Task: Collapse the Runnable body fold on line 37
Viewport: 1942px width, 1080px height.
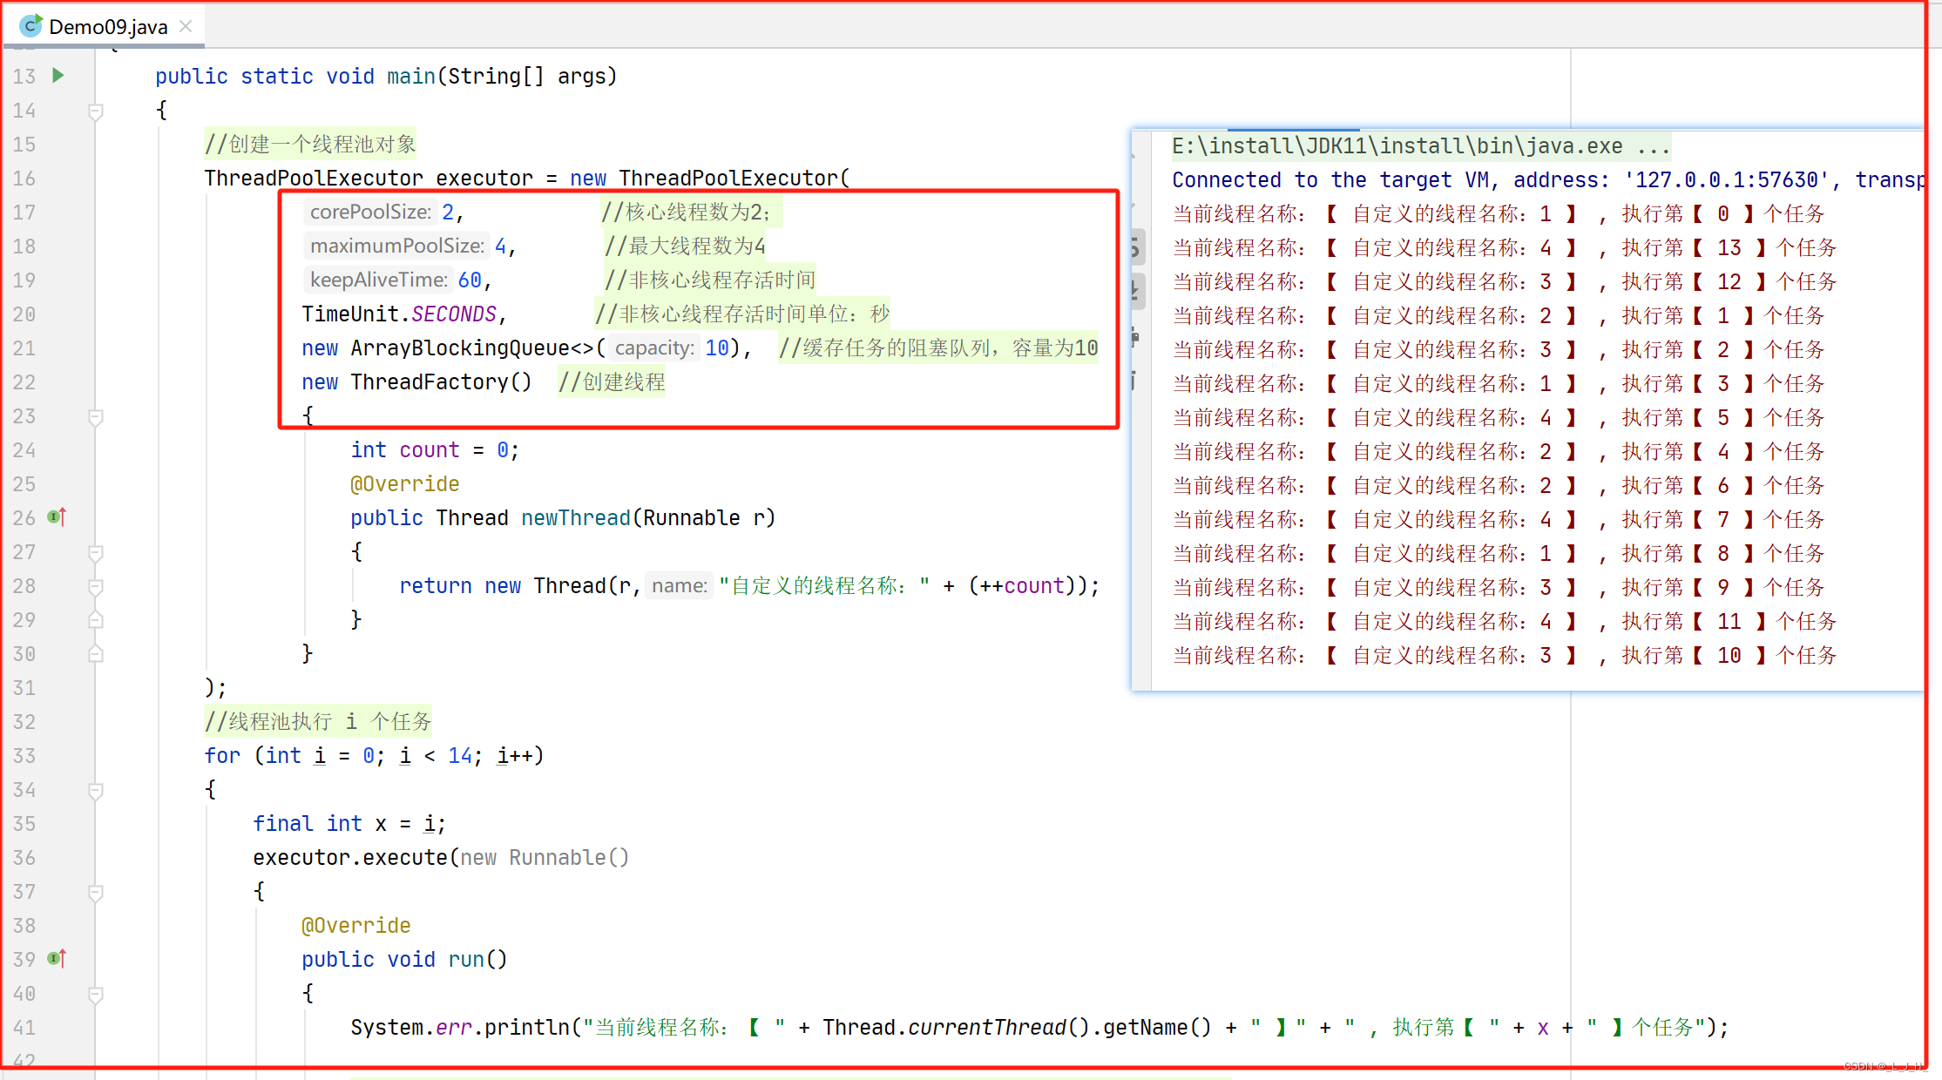Action: coord(96,892)
